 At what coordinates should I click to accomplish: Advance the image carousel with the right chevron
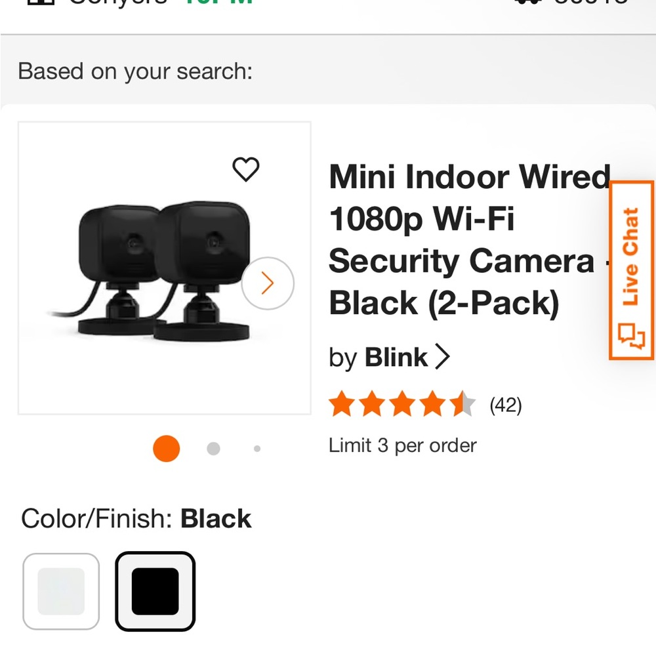click(x=268, y=282)
